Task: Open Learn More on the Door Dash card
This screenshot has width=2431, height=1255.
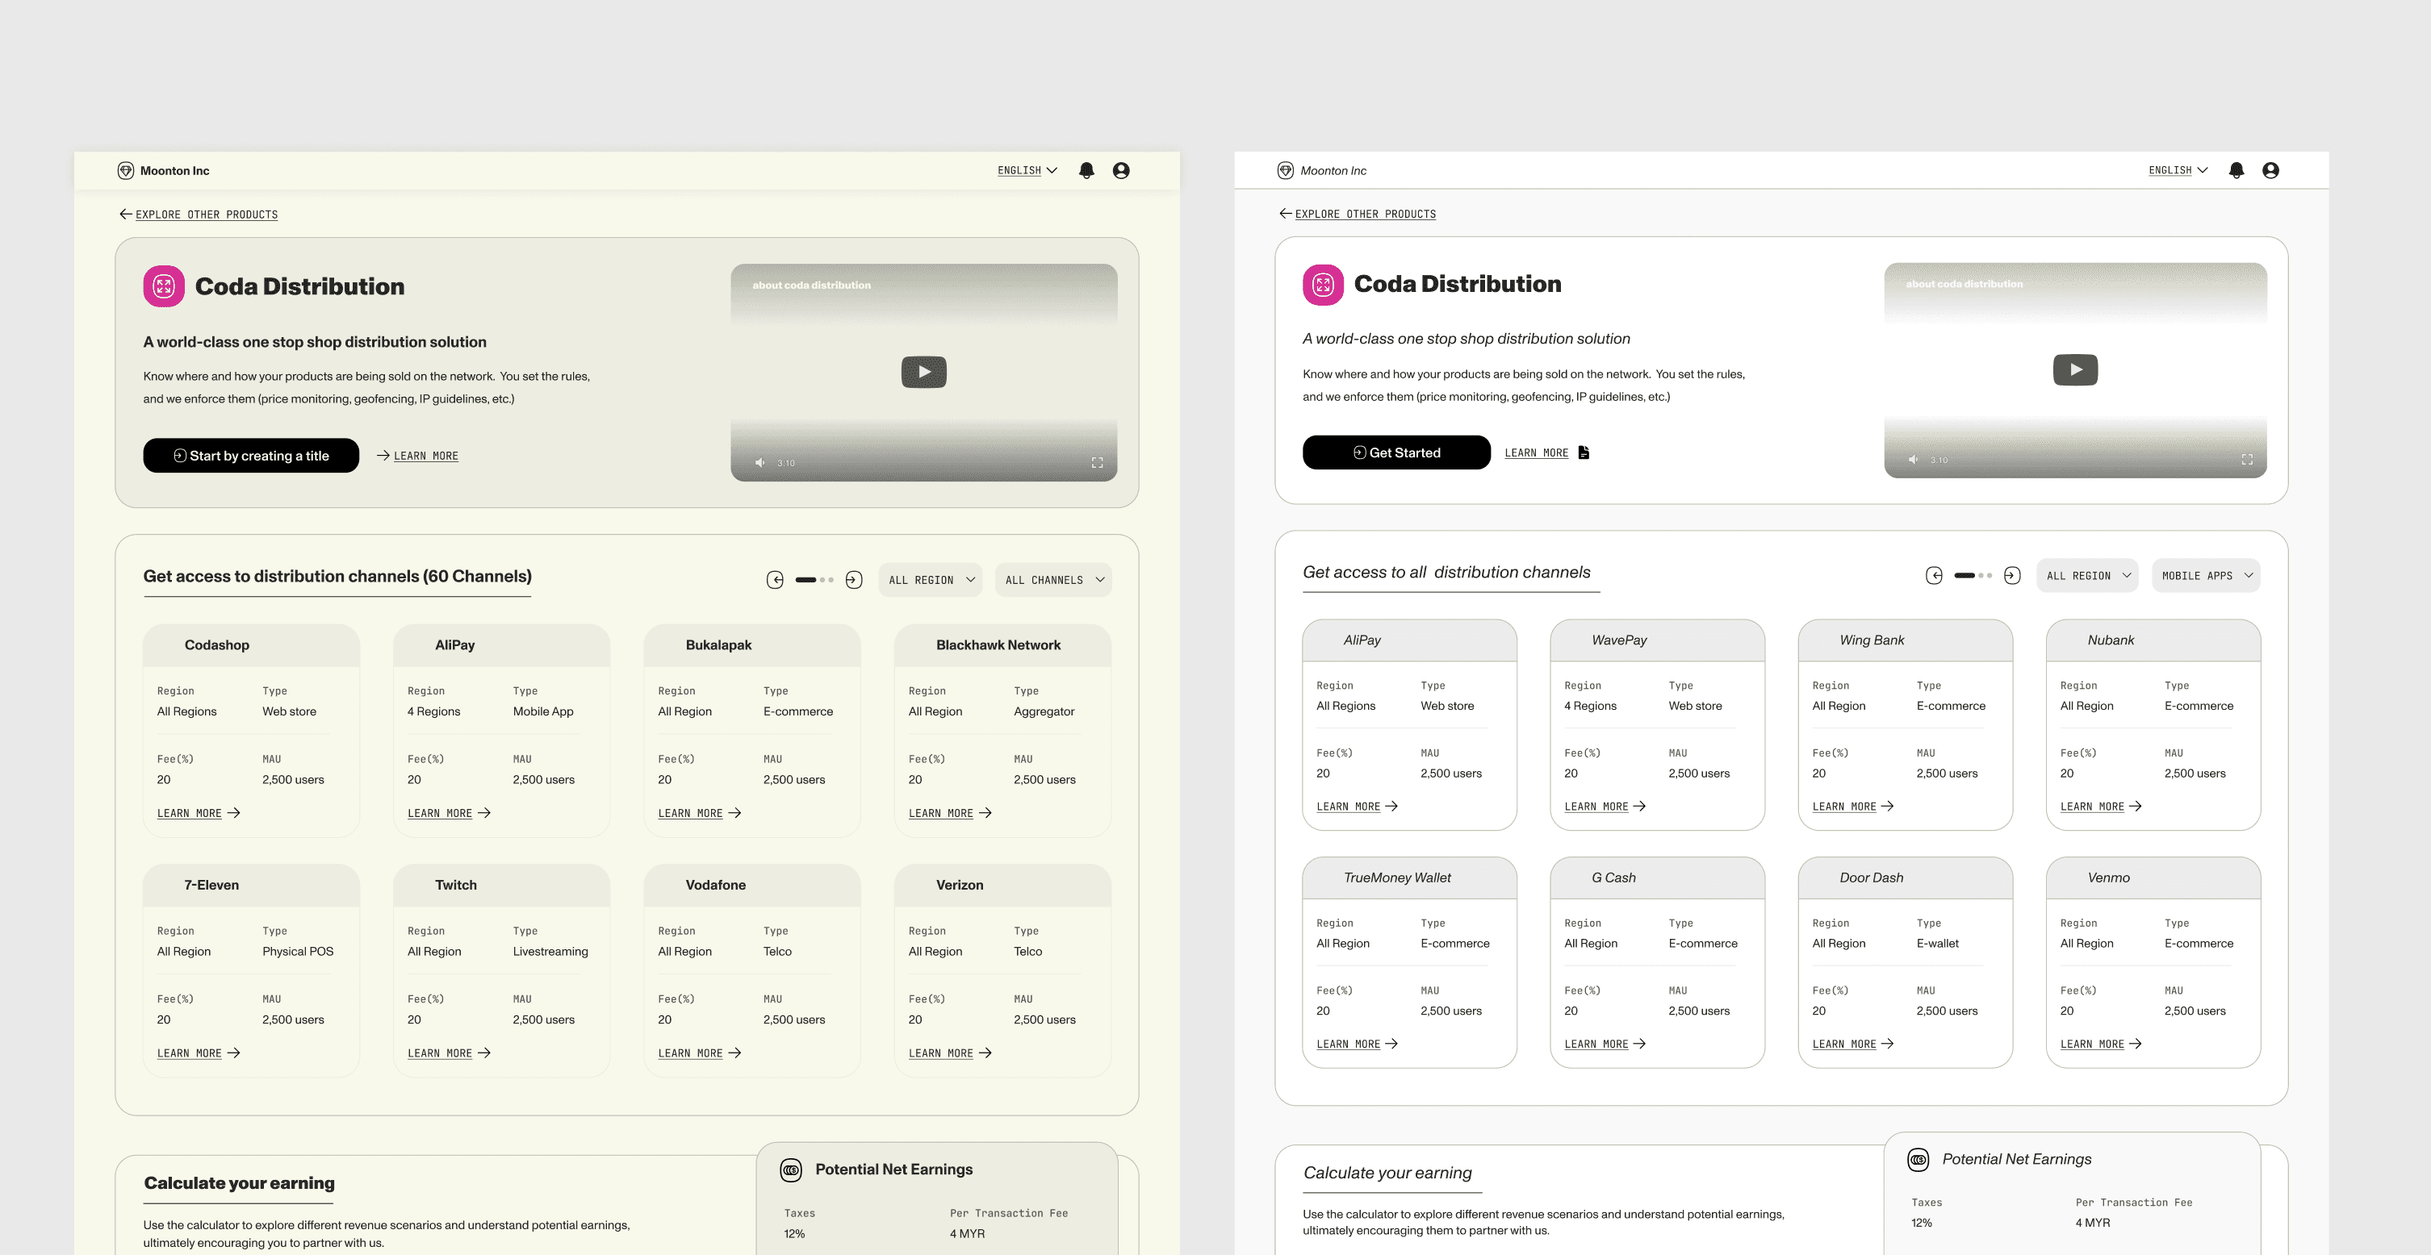Action: (x=1853, y=1044)
